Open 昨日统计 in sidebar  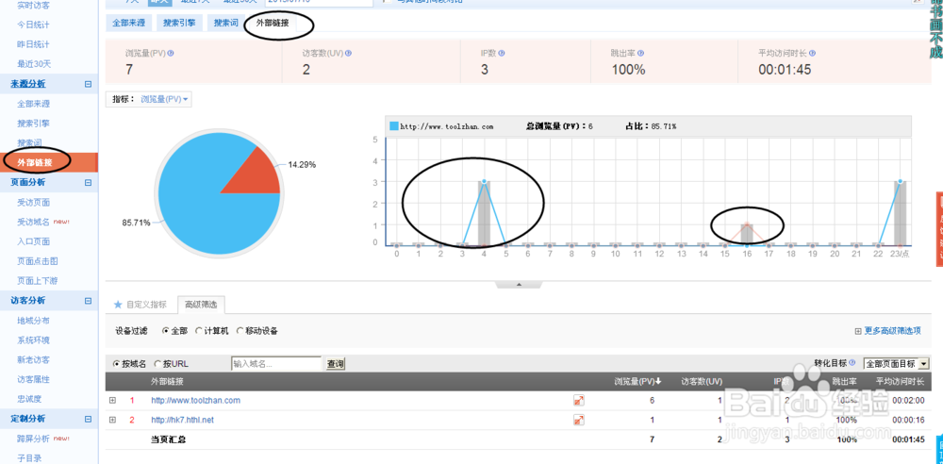(34, 44)
